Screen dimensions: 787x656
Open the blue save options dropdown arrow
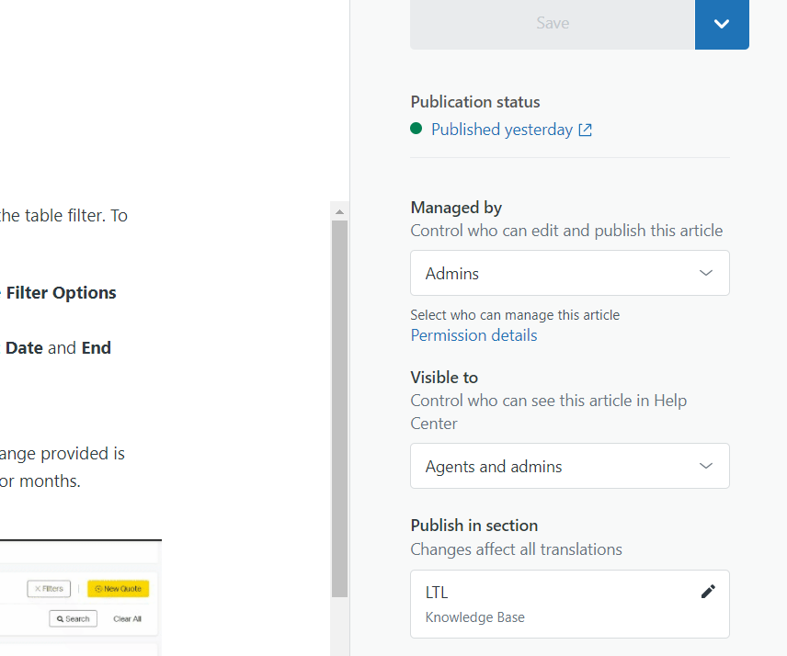click(x=722, y=24)
